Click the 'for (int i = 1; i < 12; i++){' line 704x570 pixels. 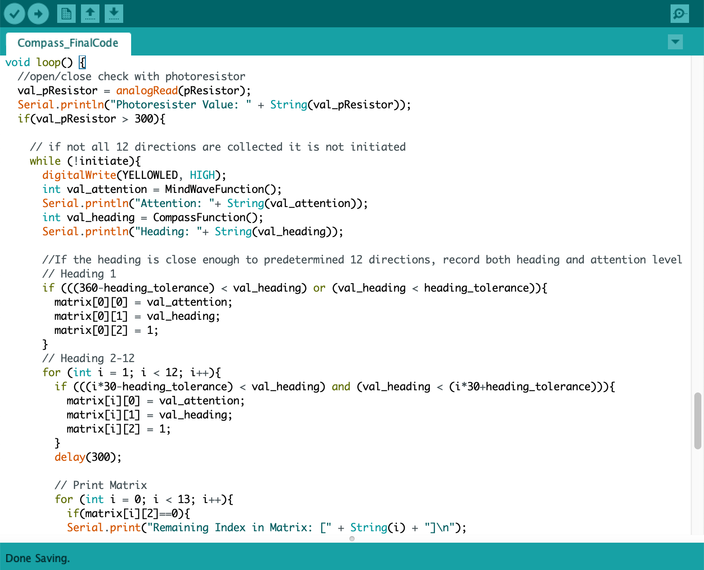[132, 373]
